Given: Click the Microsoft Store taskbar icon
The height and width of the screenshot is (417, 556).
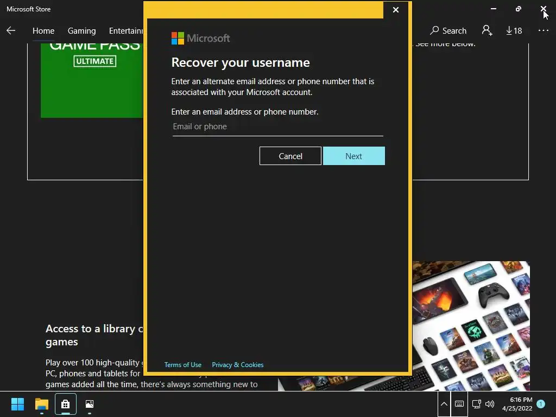Looking at the screenshot, I should click(65, 404).
